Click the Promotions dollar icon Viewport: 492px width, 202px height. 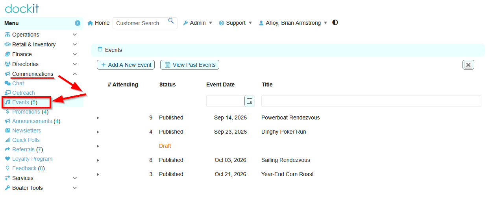coord(7,112)
